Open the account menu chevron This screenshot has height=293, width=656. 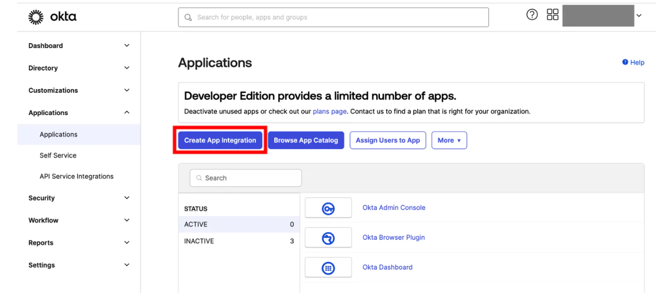639,15
